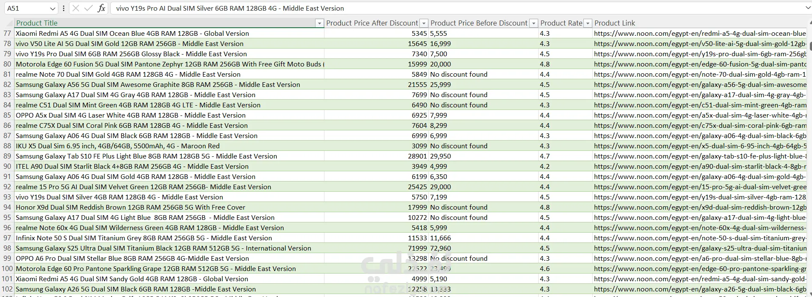
Task: Select cell 'ITEL A90 Dual SIM Starlit Black'
Action: coord(169,166)
